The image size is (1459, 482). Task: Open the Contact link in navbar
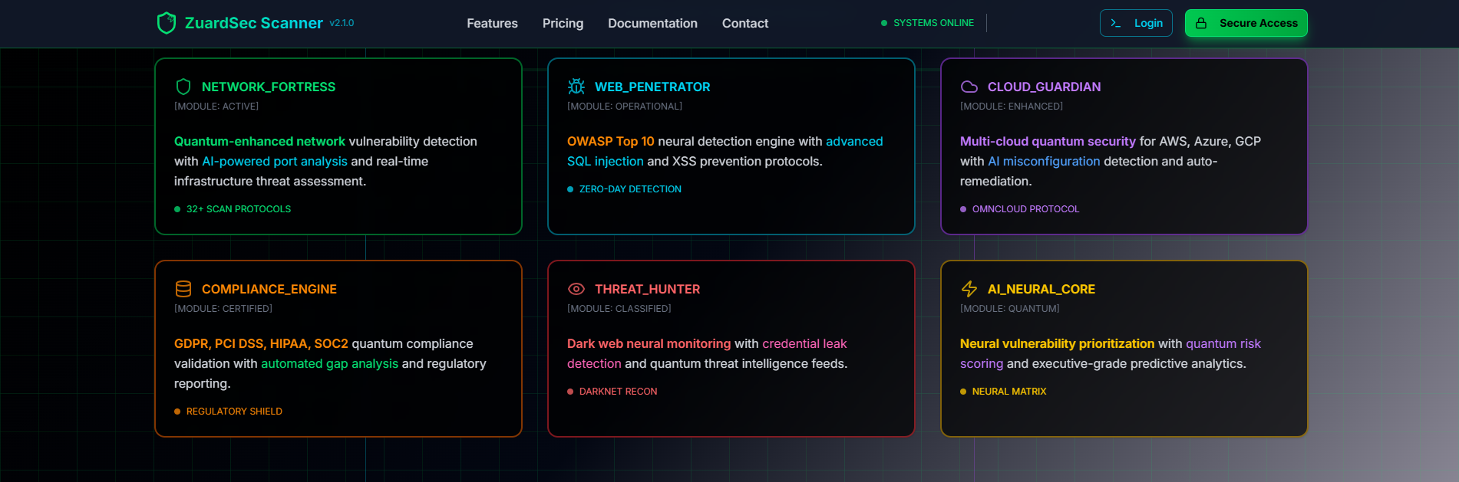[744, 23]
